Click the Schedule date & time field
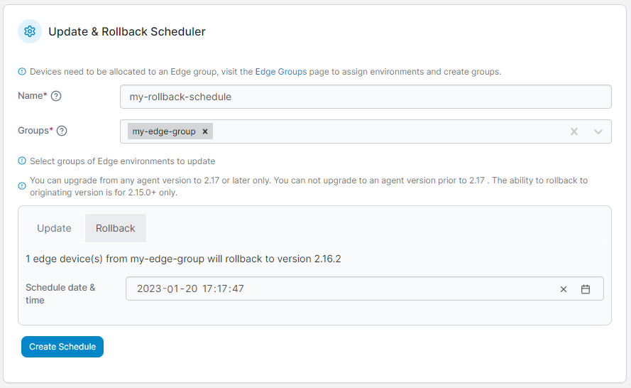The image size is (631, 388). pos(365,289)
